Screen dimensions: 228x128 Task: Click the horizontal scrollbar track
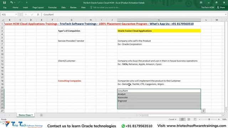(x=182, y=115)
